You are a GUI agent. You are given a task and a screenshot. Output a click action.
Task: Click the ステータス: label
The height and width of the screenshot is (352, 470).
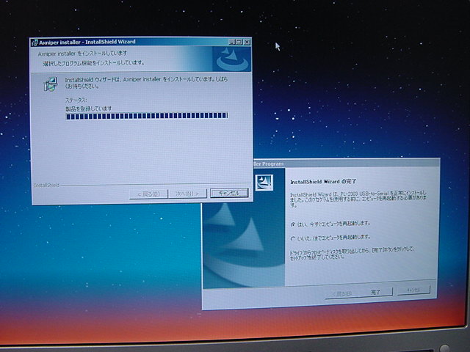pos(76,100)
